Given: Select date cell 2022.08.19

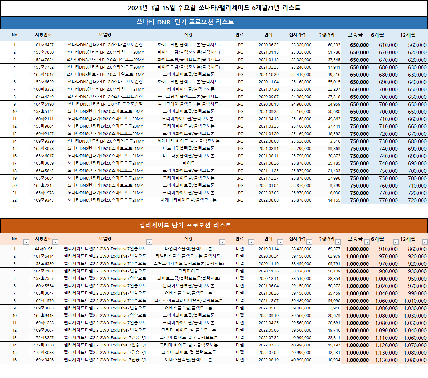Looking at the screenshot, I should (x=268, y=360).
